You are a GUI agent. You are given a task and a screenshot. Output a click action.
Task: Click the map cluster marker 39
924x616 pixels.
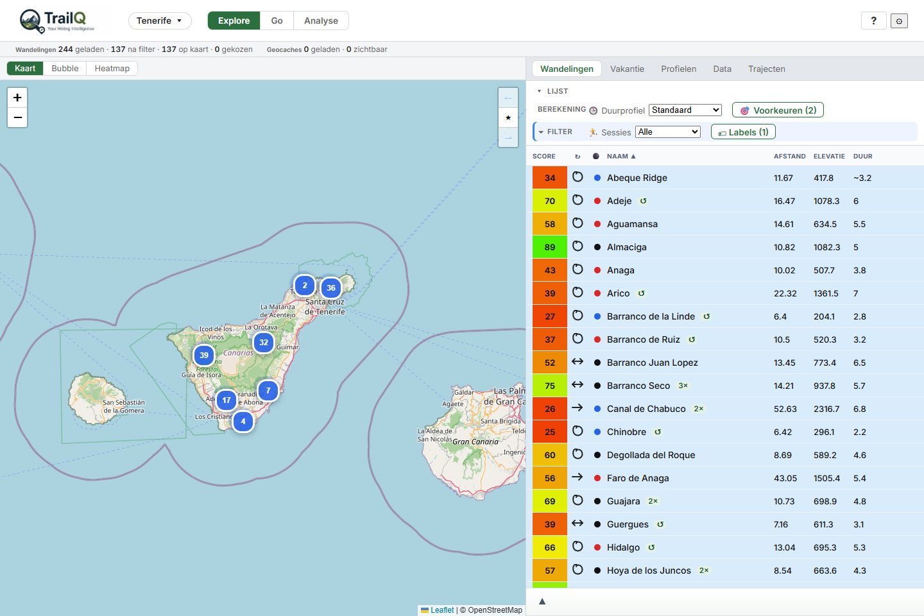[204, 355]
